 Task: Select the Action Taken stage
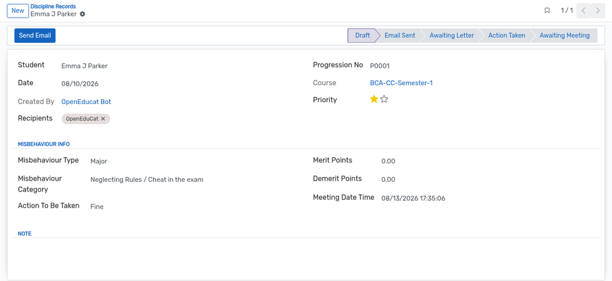507,36
